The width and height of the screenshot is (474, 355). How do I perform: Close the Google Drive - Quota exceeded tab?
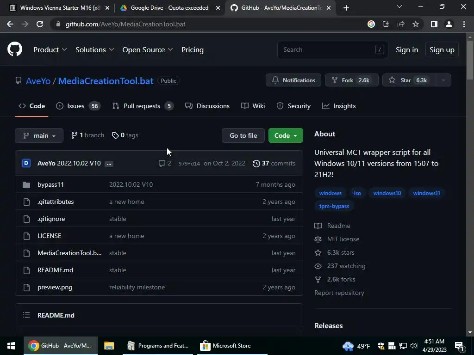218,8
